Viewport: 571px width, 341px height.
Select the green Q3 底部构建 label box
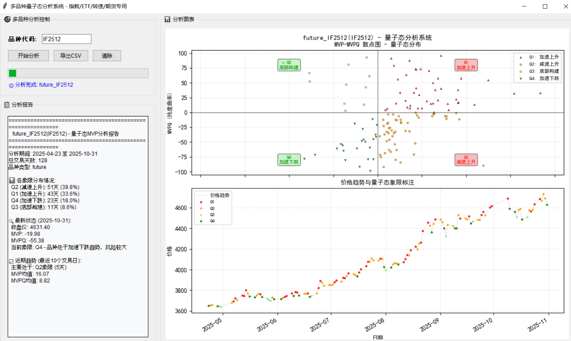(289, 65)
